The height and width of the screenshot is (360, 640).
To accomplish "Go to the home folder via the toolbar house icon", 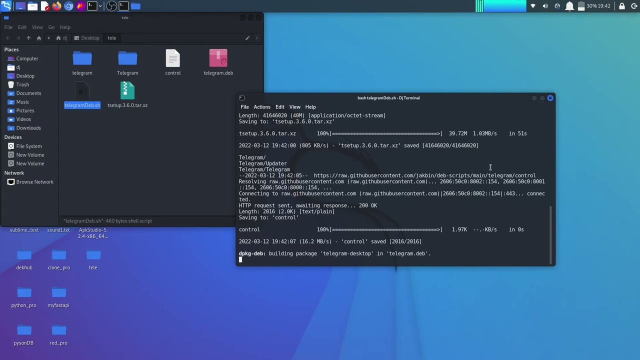I will click(39, 38).
